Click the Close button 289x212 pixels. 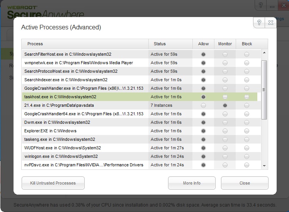(x=245, y=183)
